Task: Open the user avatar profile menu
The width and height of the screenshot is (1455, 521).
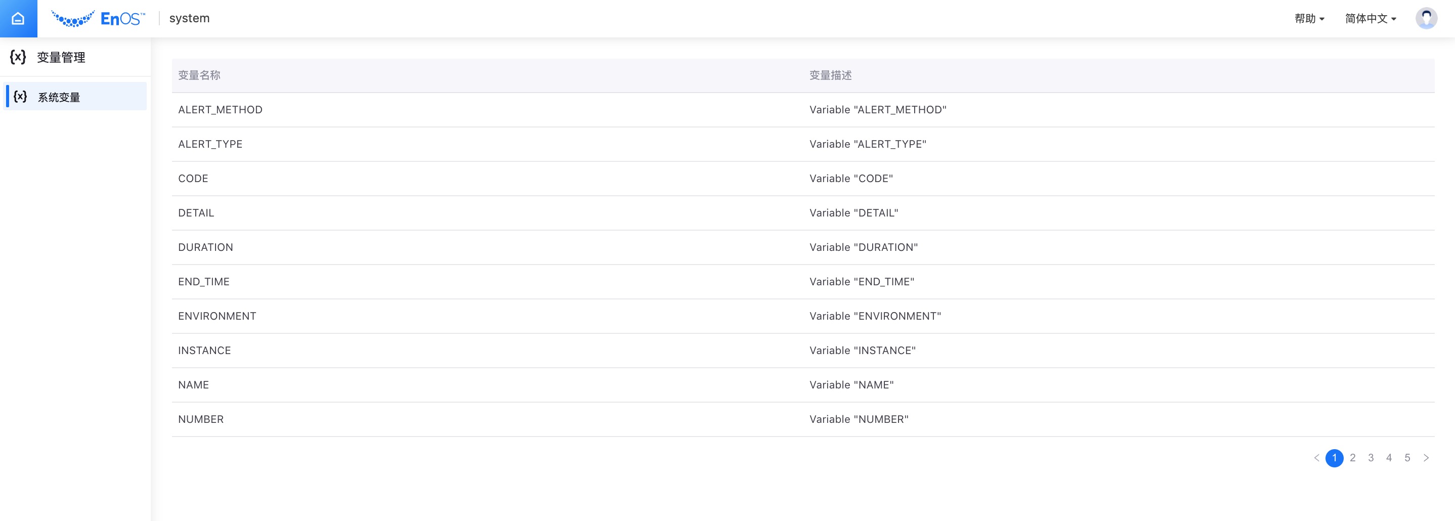Action: pos(1426,19)
